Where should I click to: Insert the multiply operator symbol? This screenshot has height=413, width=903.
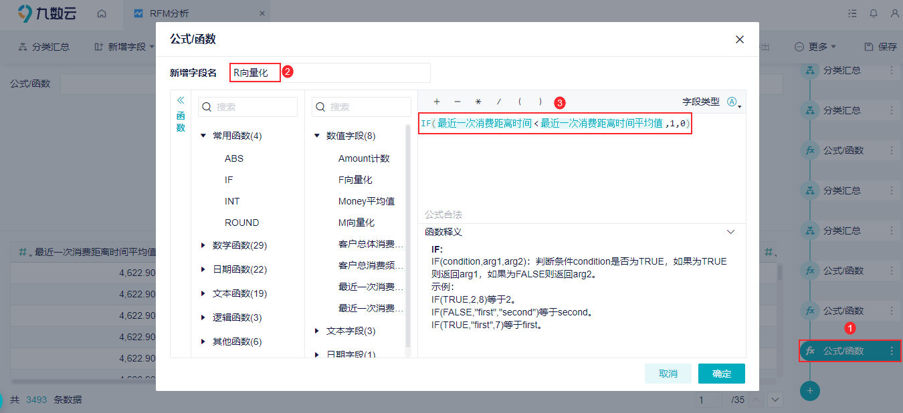[478, 102]
